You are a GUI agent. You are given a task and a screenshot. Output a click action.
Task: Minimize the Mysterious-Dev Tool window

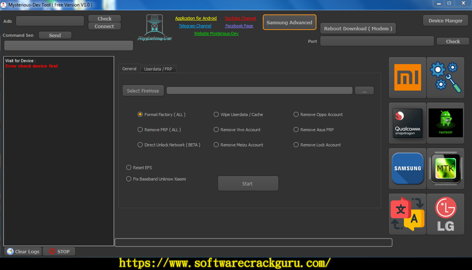[439, 3]
